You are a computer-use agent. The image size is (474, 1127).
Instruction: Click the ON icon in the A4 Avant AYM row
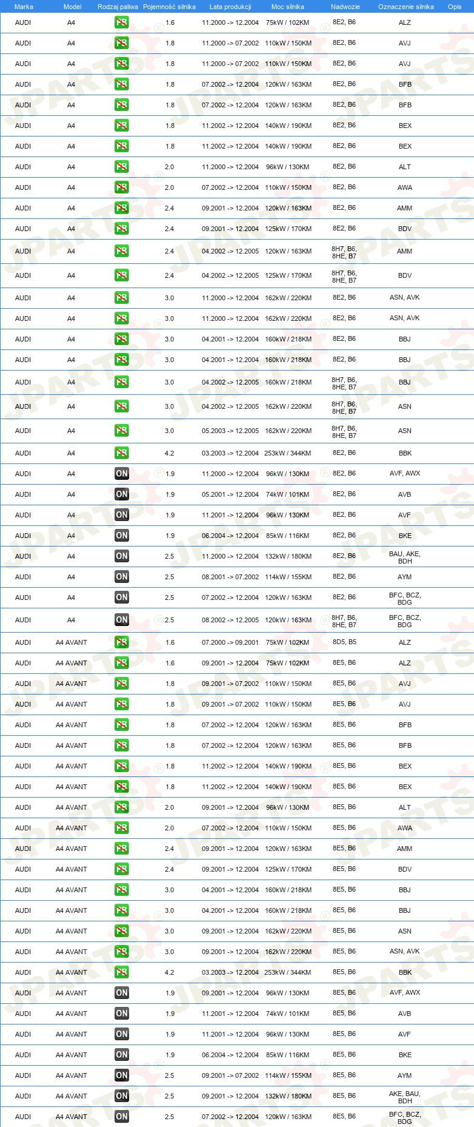click(x=121, y=1075)
